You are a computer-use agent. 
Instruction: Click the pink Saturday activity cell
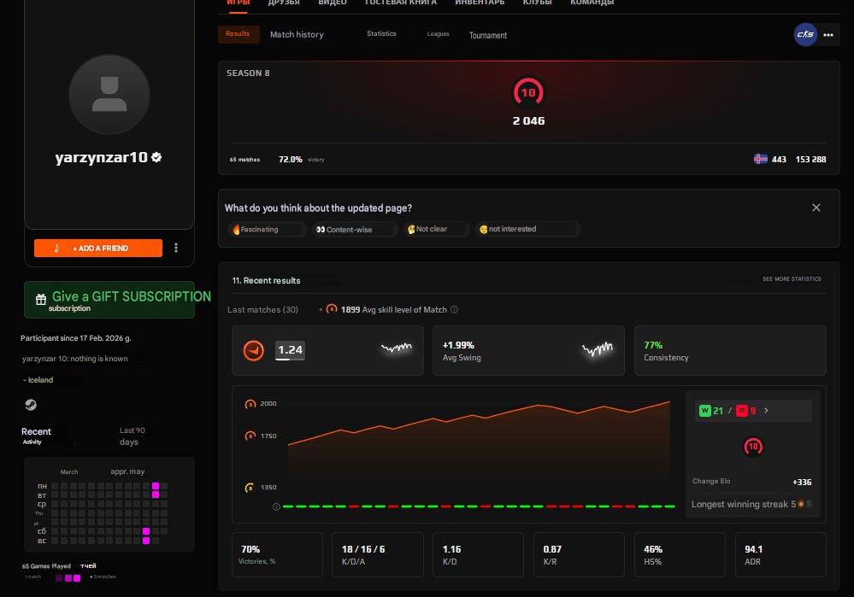coord(146,531)
